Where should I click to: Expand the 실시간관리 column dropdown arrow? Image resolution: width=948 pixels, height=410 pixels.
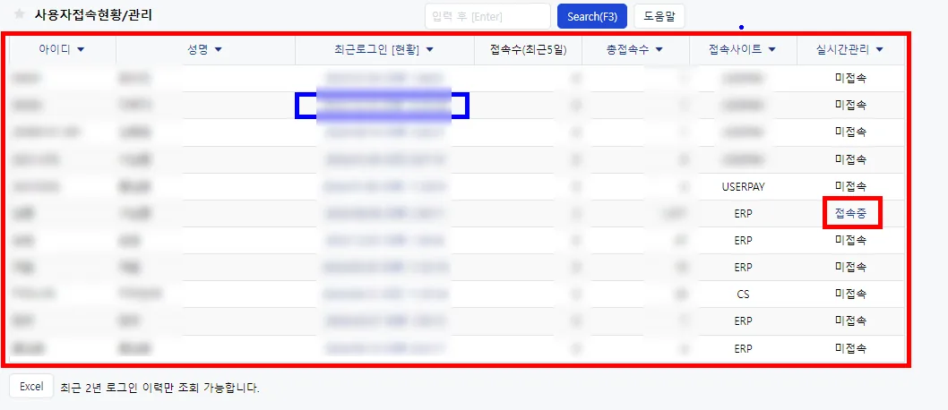[x=879, y=50]
